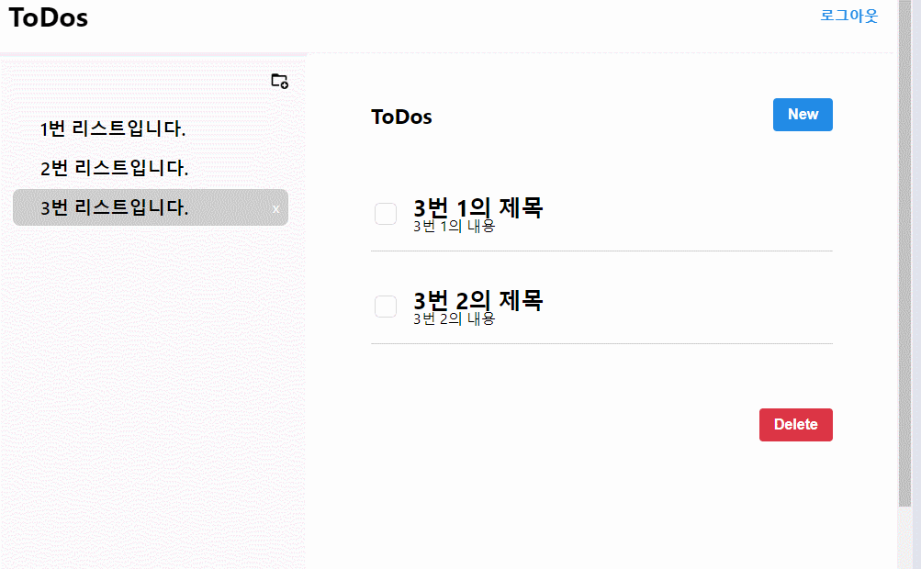This screenshot has width=921, height=569.
Task: Click the 로그아웃 link
Action: pos(848,16)
